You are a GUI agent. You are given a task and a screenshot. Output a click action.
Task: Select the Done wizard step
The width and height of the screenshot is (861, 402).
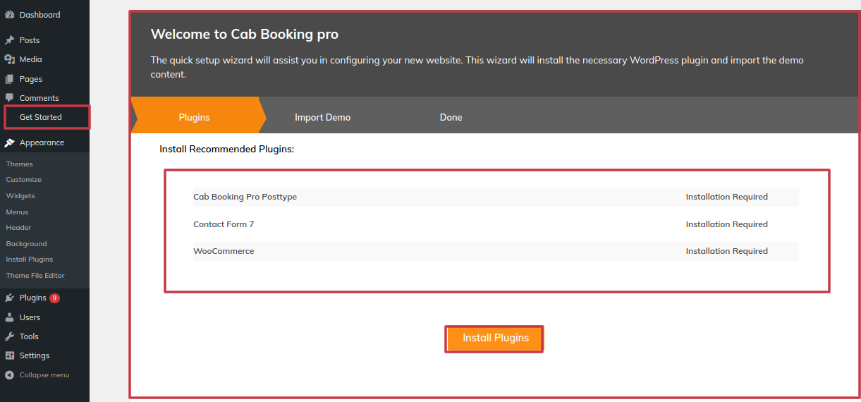451,117
